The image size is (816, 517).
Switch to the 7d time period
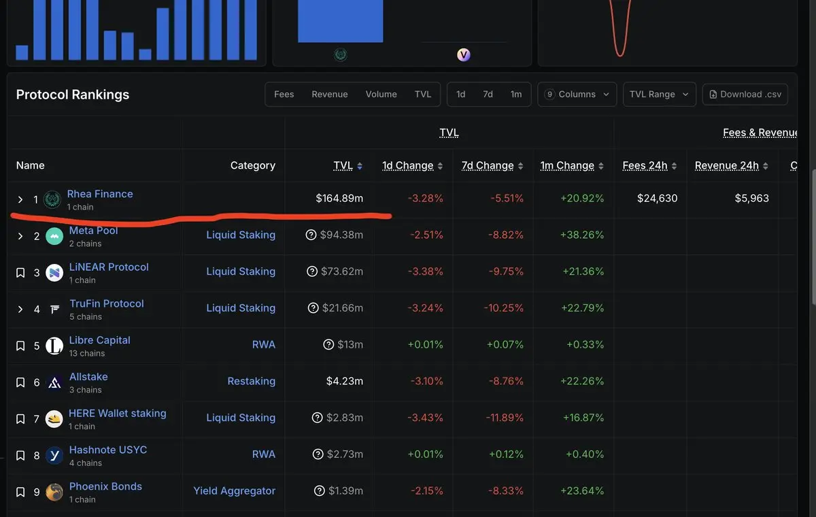pyautogui.click(x=488, y=95)
